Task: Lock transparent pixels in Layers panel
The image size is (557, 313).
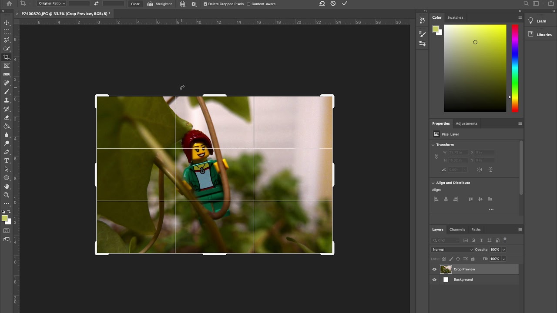Action: pos(444,259)
